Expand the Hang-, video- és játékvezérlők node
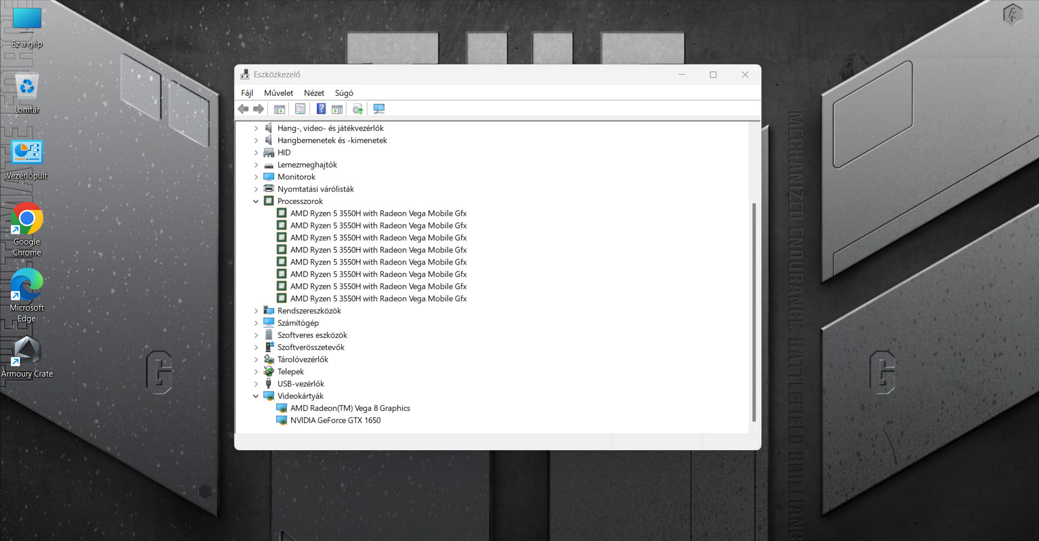The width and height of the screenshot is (1039, 541). coord(256,128)
